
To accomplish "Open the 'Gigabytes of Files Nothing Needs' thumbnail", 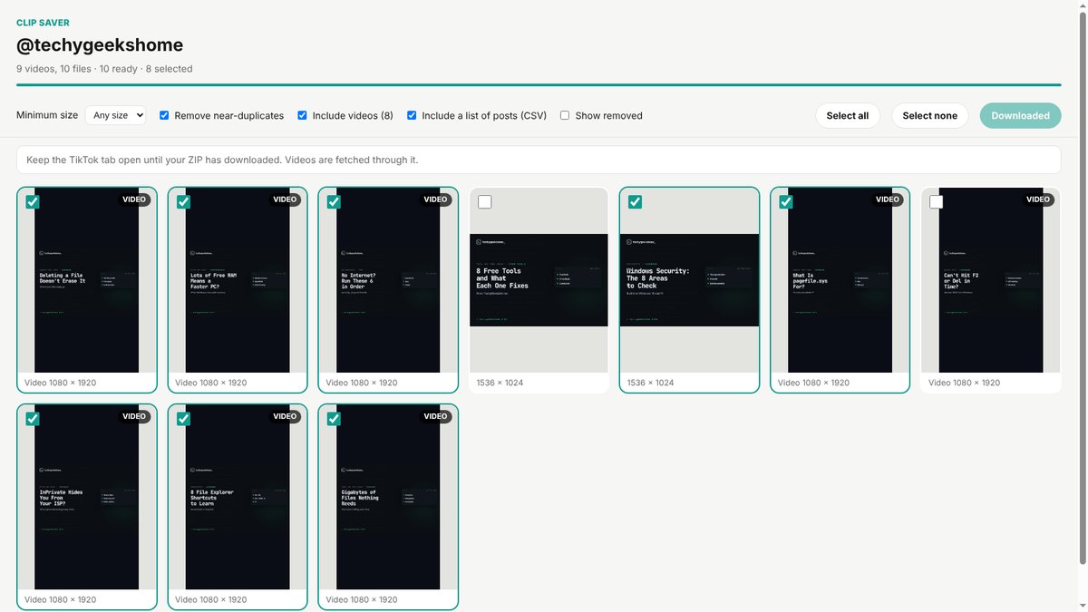I will pyautogui.click(x=388, y=497).
